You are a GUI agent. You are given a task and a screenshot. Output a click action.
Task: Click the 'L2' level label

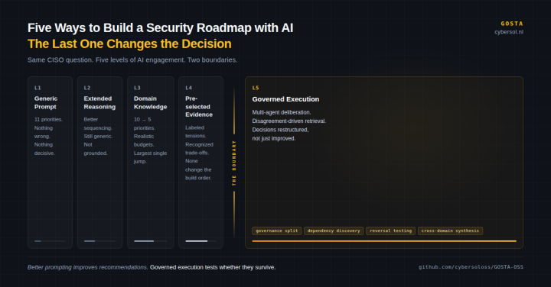coord(87,88)
